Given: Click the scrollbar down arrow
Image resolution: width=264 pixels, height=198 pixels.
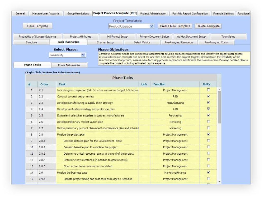Looking at the screenshot, I should pos(219,182).
